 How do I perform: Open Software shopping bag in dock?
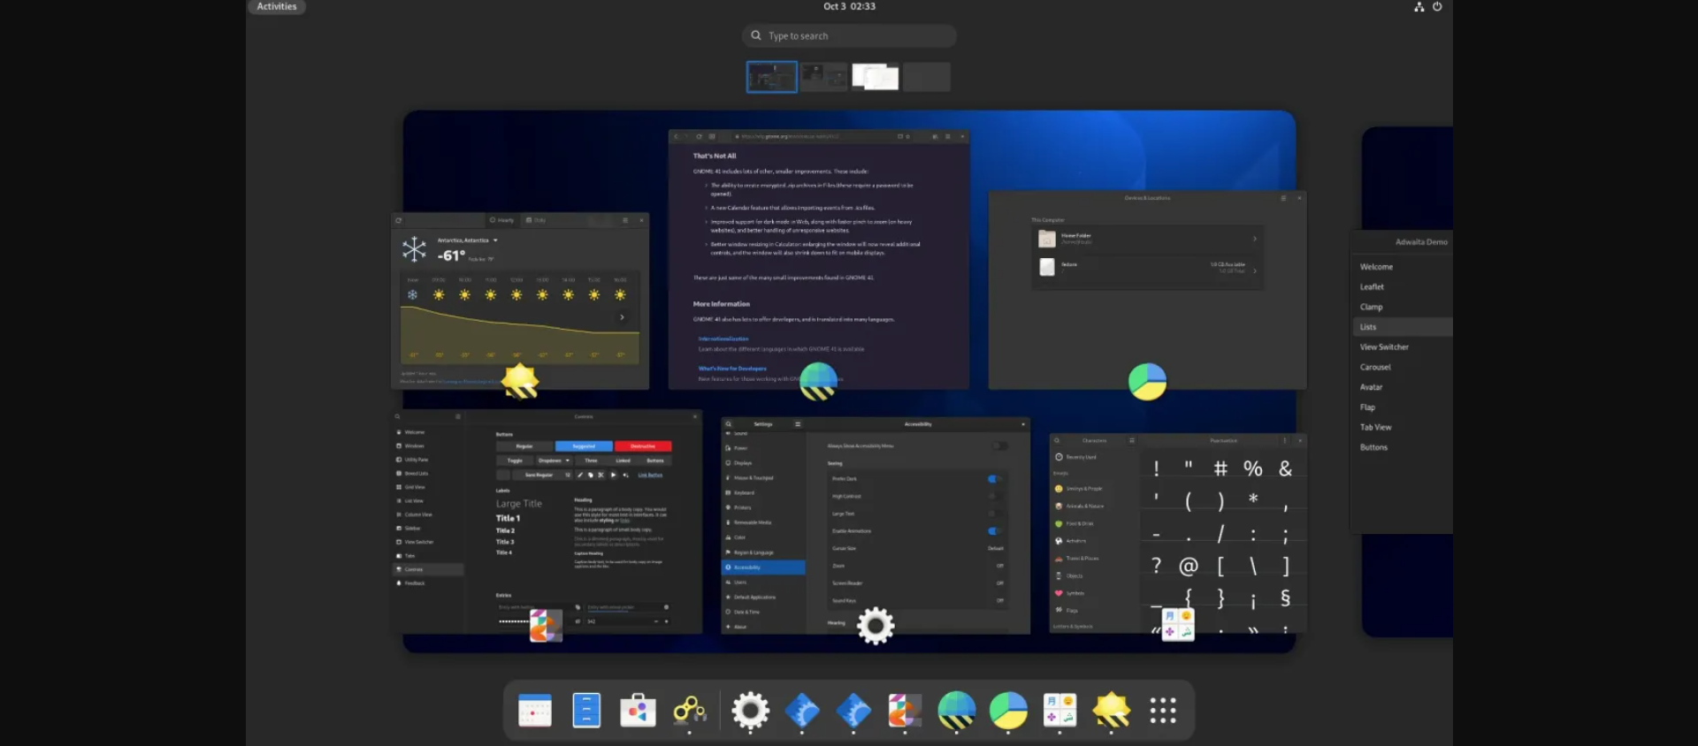(638, 710)
